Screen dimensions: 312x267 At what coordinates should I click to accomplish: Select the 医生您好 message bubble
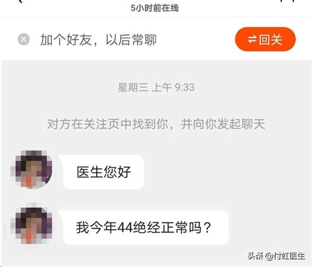tap(101, 172)
